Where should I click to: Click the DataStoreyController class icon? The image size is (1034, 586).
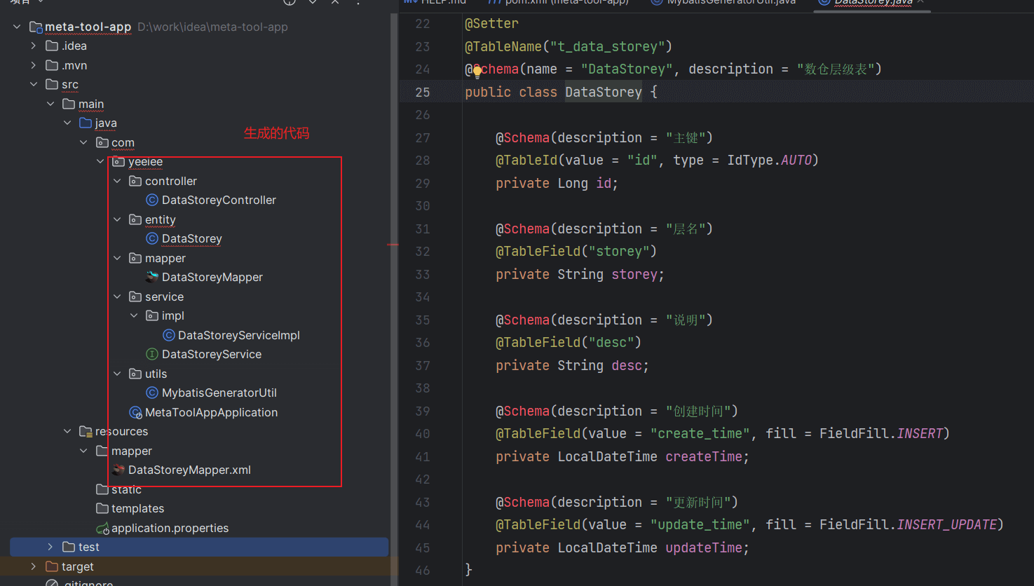pyautogui.click(x=152, y=200)
